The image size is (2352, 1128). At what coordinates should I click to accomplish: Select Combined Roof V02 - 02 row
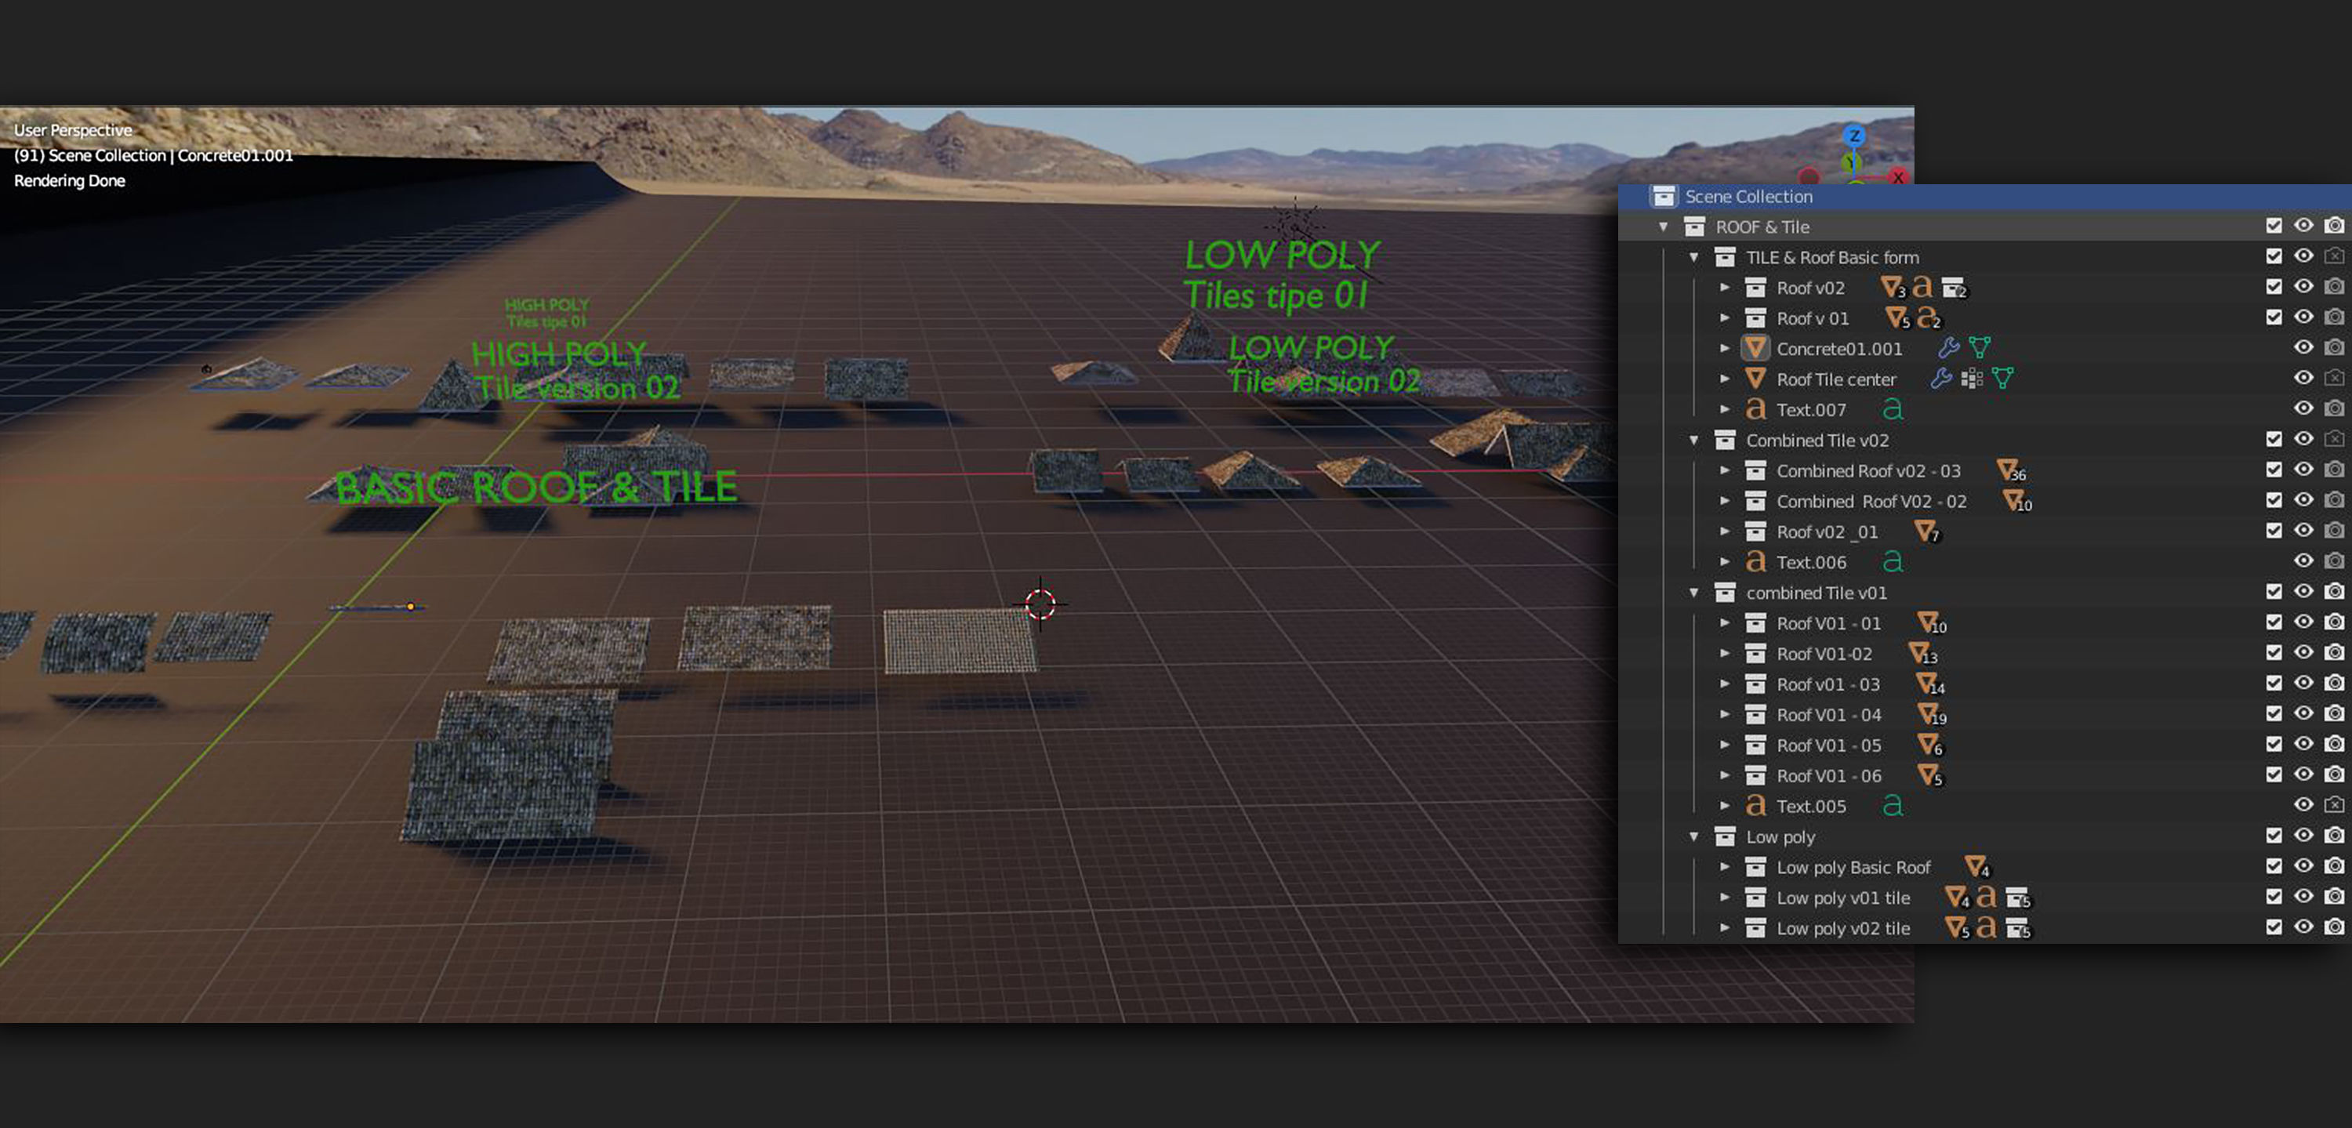coord(1985,501)
